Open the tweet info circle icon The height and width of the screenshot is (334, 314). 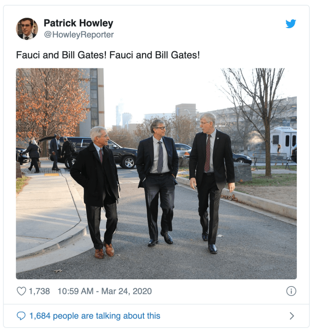[x=291, y=291]
